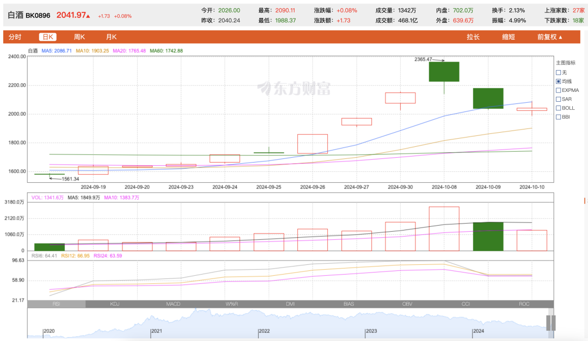Click the 2024-10-08 red volume bar

coord(444,228)
